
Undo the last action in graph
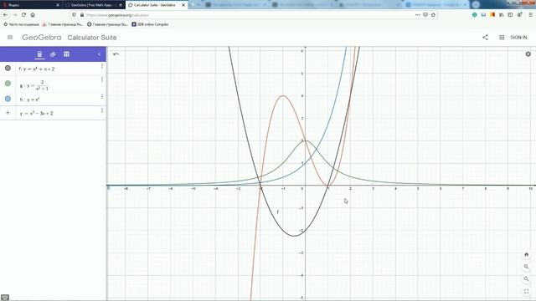[116, 54]
